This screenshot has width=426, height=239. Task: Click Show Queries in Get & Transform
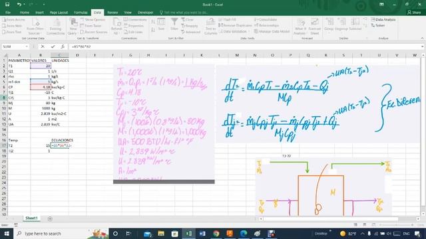click(93, 20)
